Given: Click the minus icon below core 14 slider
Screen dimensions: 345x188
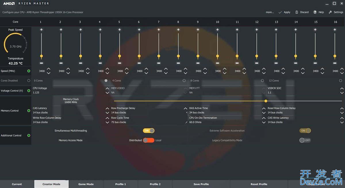Looking at the screenshot, I should [x=296, y=63].
